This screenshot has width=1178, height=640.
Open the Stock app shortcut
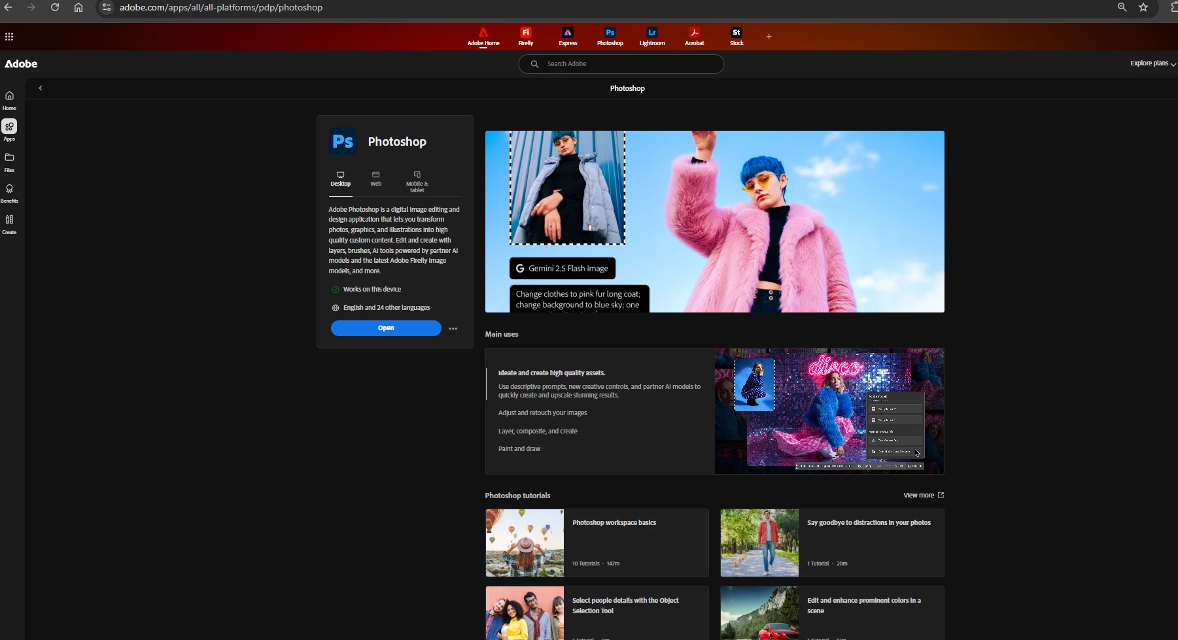(736, 37)
